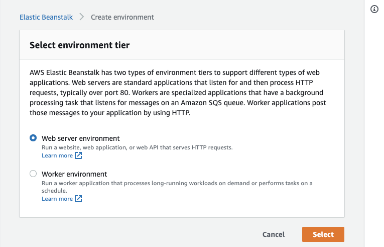
Task: Select the Web server environment radio button
Action: pyautogui.click(x=33, y=138)
